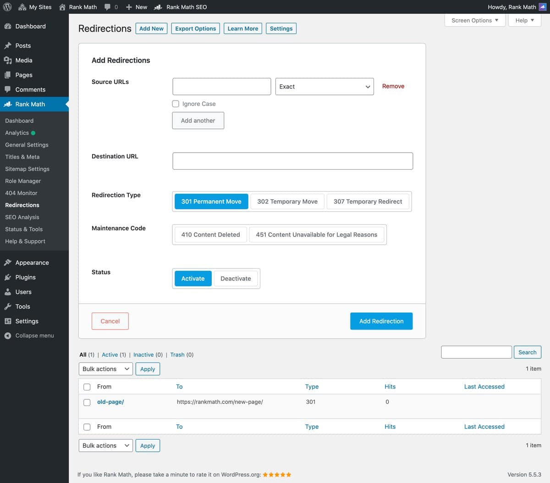
Task: Open Rank Math SEO admin bar menu
Action: [181, 7]
